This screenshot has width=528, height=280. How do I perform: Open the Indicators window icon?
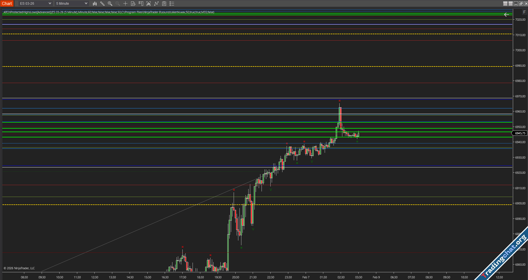coord(149,4)
